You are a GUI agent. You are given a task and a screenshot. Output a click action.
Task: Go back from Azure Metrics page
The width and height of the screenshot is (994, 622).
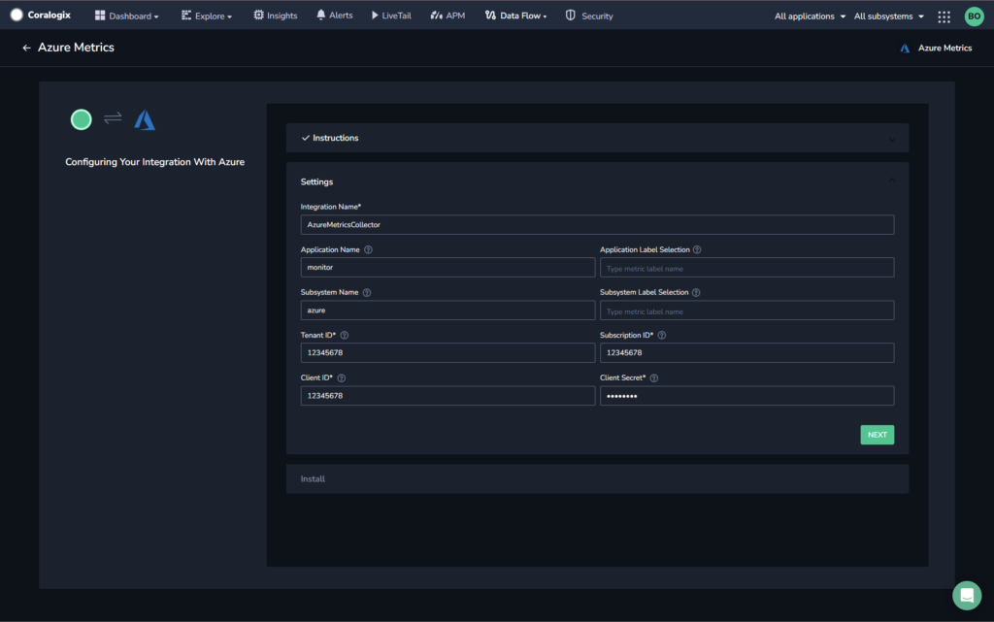click(26, 48)
